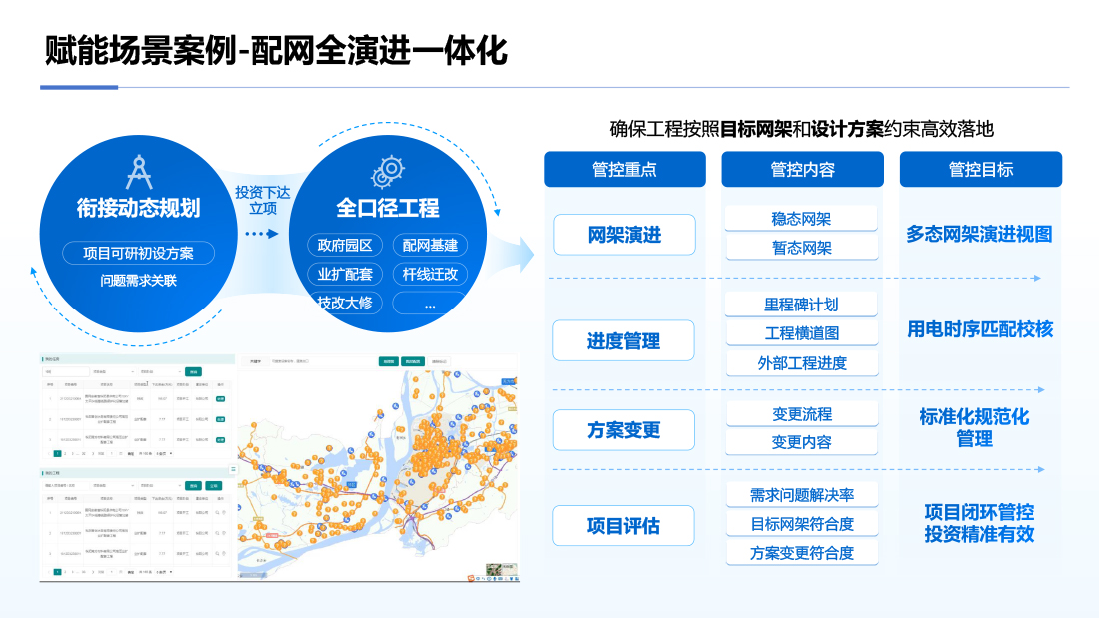Click the 里程碑计划 item
This screenshot has width=1099, height=618.
801,305
